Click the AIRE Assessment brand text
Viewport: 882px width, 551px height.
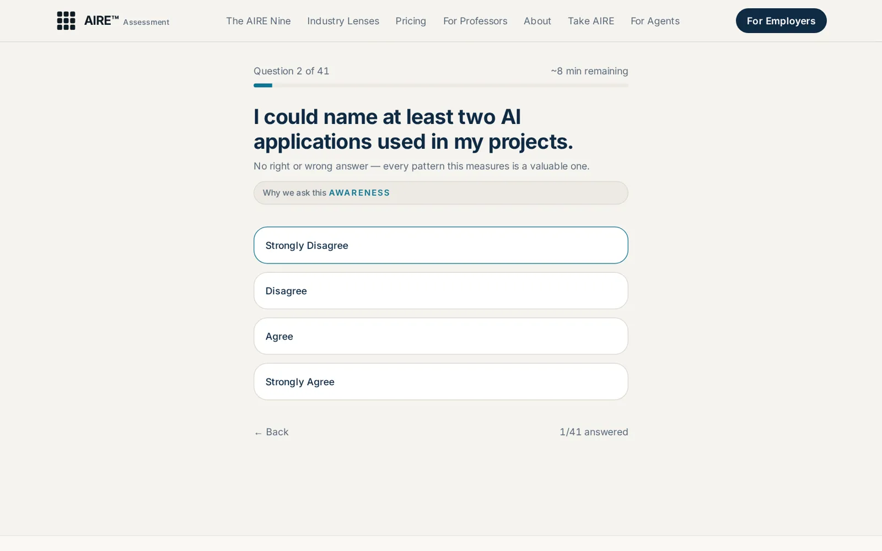click(127, 21)
